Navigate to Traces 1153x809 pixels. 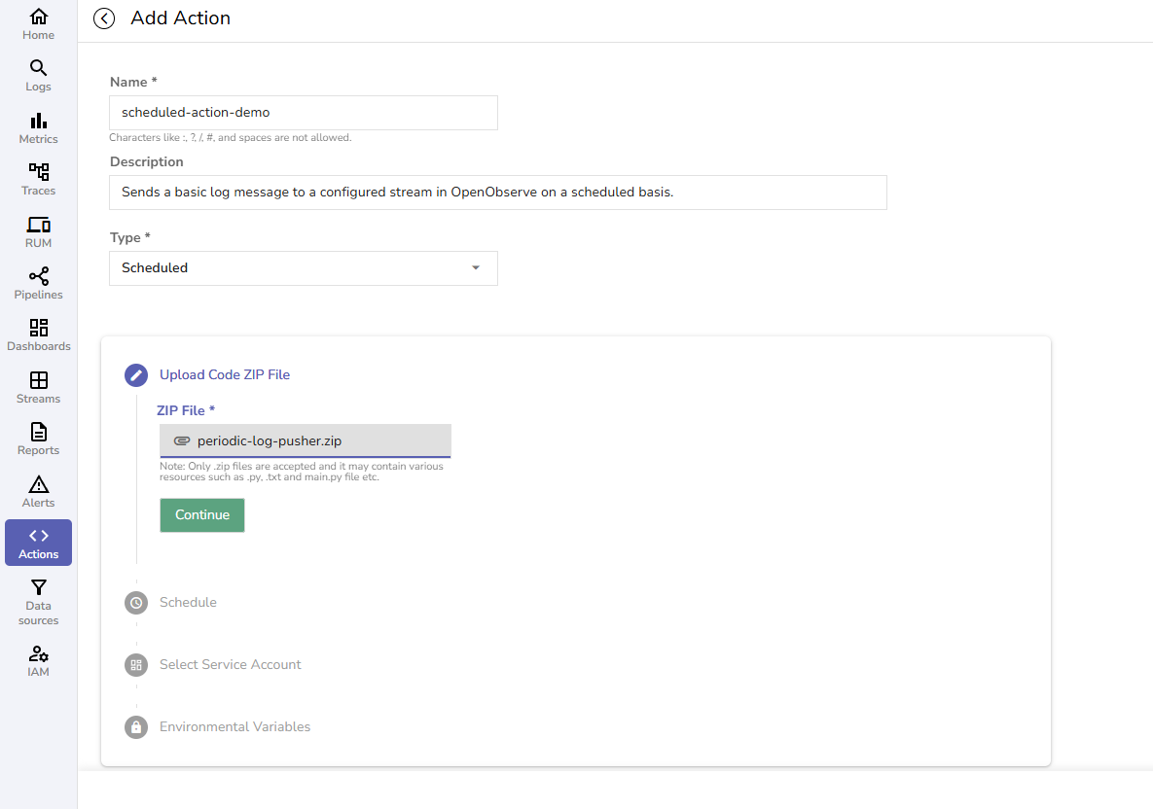point(38,177)
